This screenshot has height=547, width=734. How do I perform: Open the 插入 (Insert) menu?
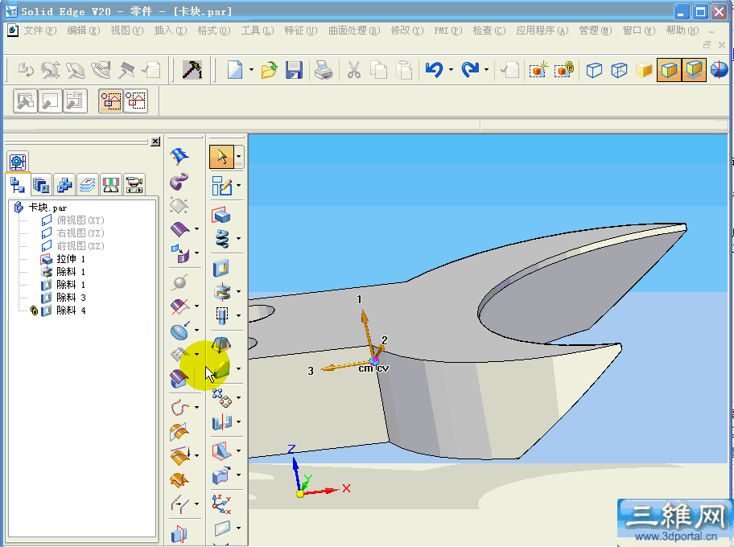[171, 31]
